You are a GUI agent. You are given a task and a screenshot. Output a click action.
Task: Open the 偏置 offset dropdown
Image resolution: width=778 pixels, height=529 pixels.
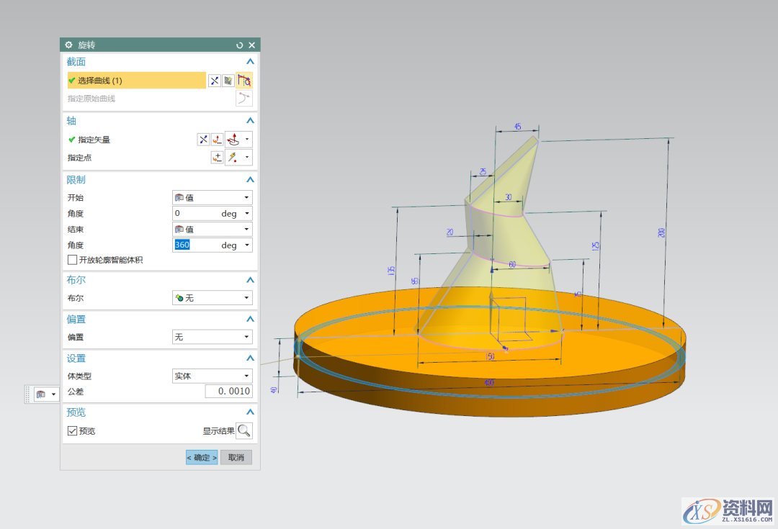coord(212,337)
